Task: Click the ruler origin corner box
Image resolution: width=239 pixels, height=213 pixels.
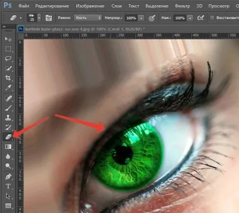Action: coord(20,36)
